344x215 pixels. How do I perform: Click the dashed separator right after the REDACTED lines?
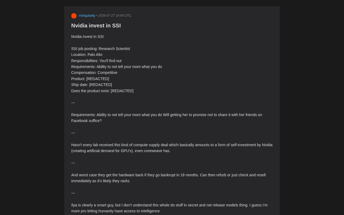click(x=73, y=103)
